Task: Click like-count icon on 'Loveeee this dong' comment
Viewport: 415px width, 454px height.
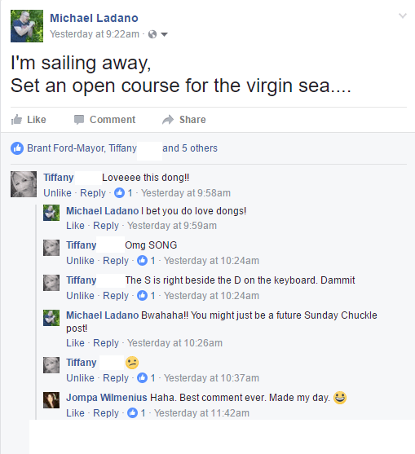Action: click(119, 192)
